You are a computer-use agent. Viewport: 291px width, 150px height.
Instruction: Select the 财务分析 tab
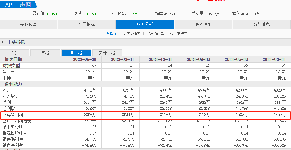tap(145, 24)
